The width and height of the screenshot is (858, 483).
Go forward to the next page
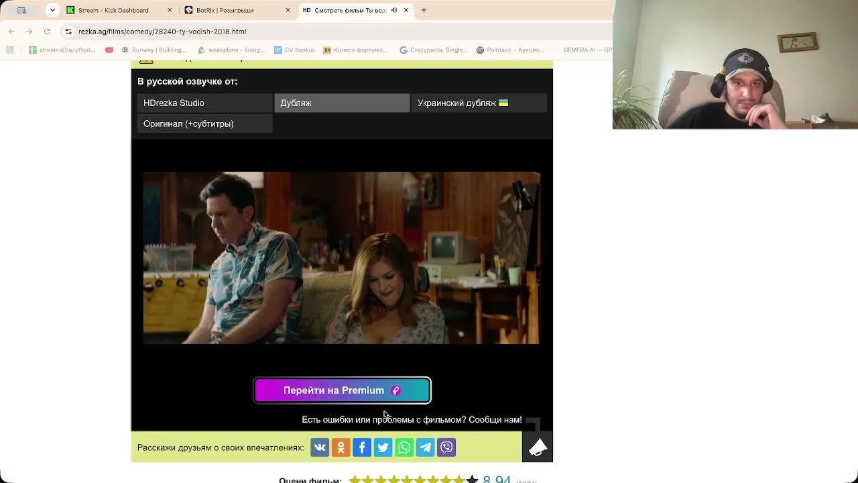pos(29,32)
